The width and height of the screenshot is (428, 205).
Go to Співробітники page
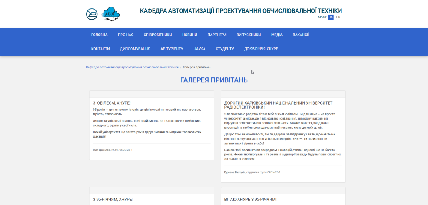pyautogui.click(x=158, y=35)
